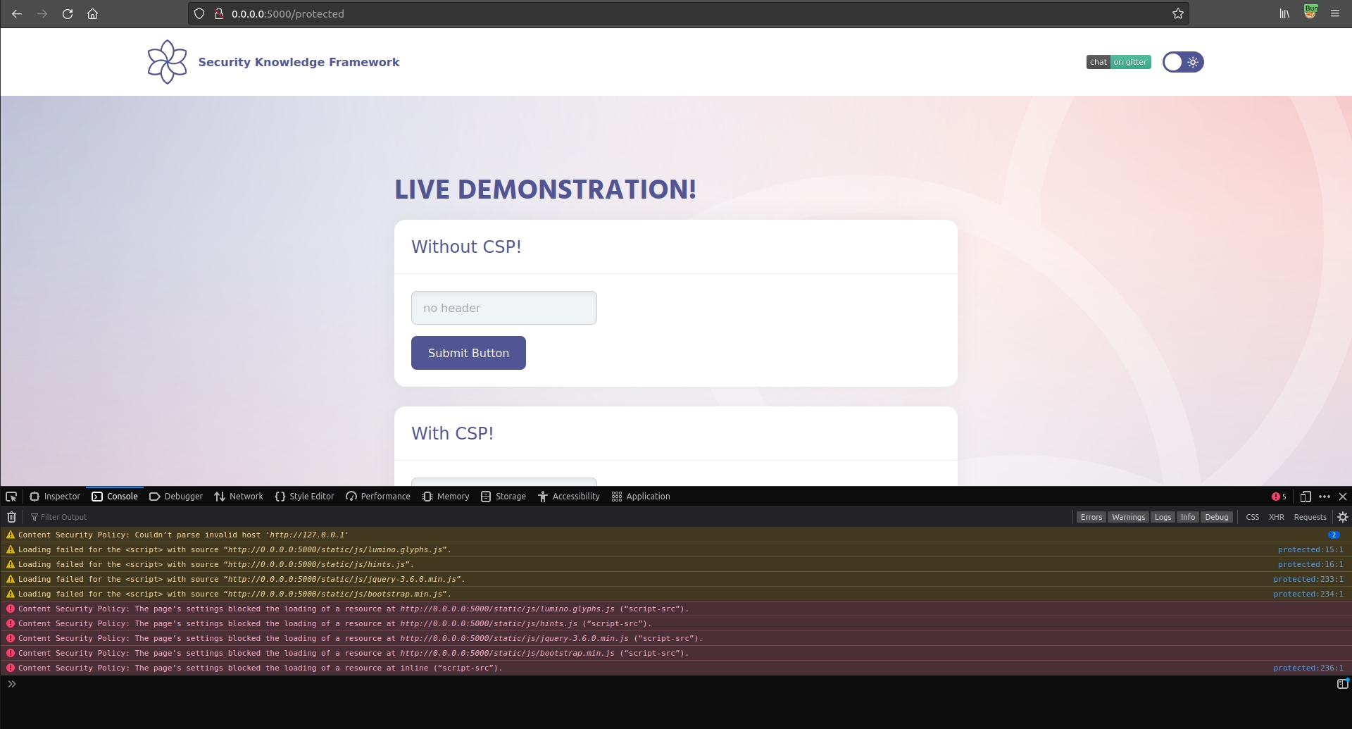Image resolution: width=1352 pixels, height=729 pixels.
Task: Click the Security Knowledge Framework flower logo
Action: (x=167, y=62)
